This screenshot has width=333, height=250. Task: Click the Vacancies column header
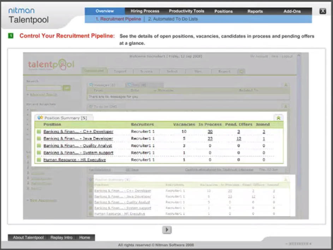click(x=184, y=124)
